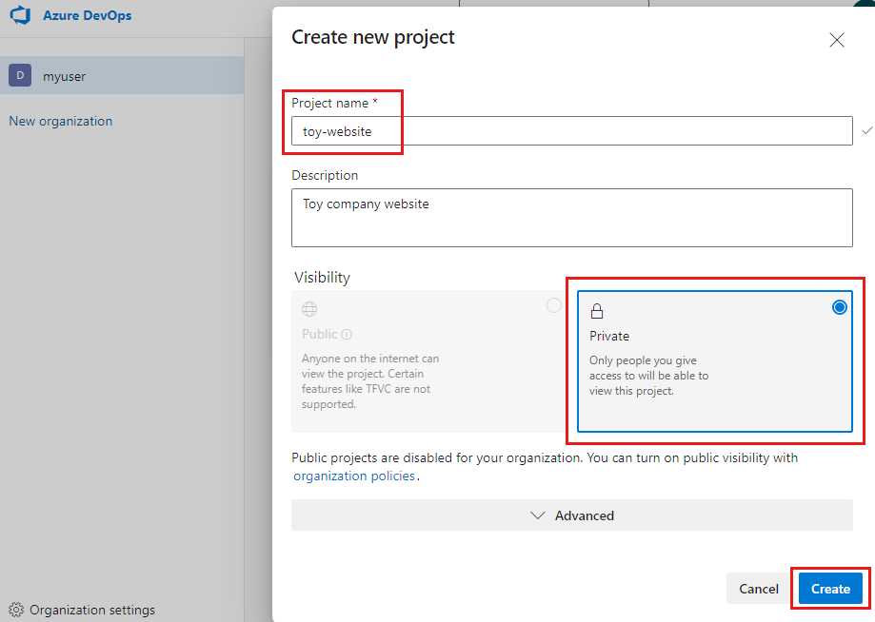Screen dimensions: 875x622
Task: Click the Create new project title
Action: coord(373,37)
